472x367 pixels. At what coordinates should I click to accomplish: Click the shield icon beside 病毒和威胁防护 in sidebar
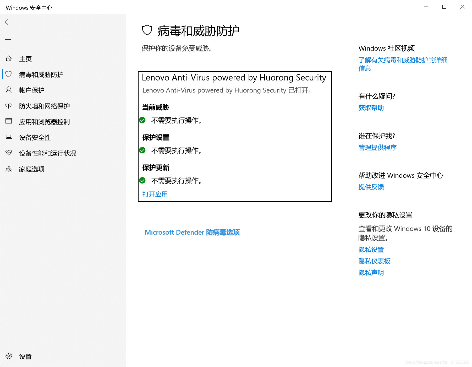pos(9,74)
